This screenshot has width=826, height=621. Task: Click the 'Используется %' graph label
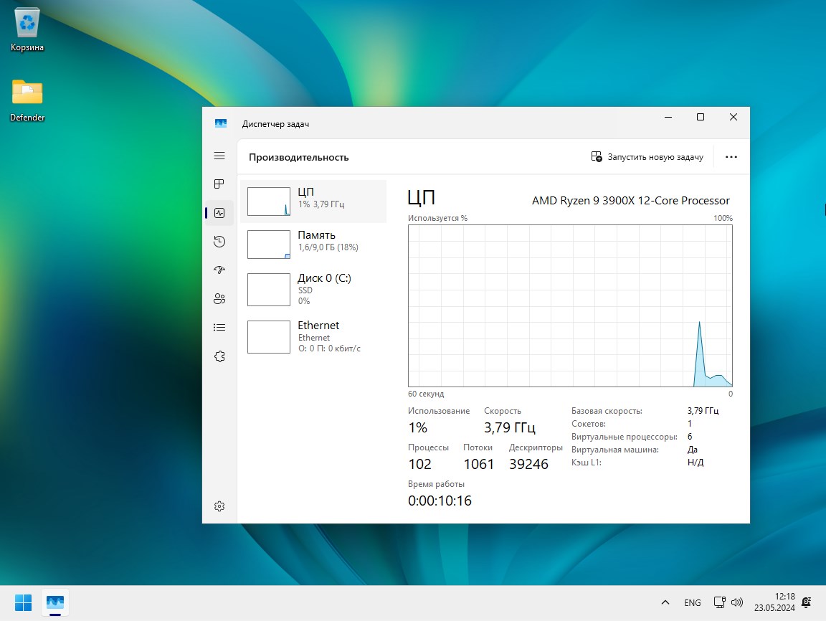pos(437,218)
